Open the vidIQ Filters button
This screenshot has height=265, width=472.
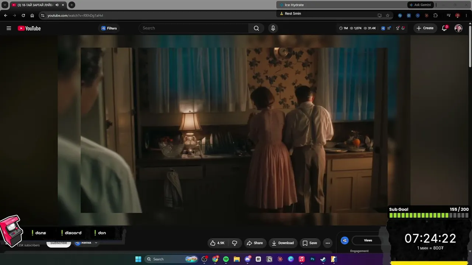point(109,28)
